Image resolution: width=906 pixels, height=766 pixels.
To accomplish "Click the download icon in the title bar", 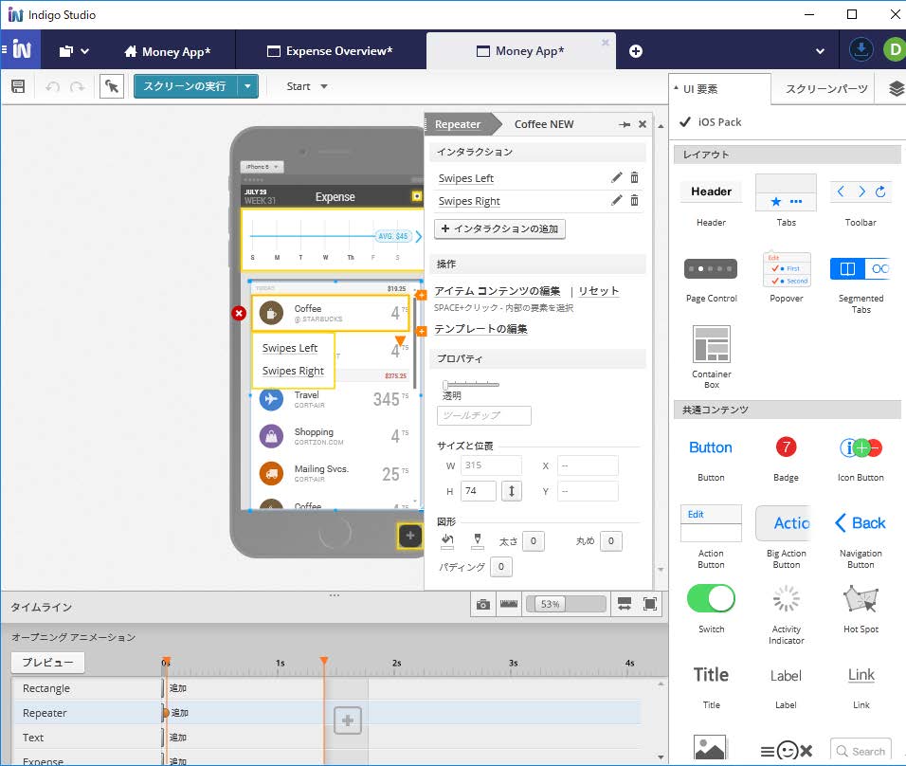I will tap(861, 50).
